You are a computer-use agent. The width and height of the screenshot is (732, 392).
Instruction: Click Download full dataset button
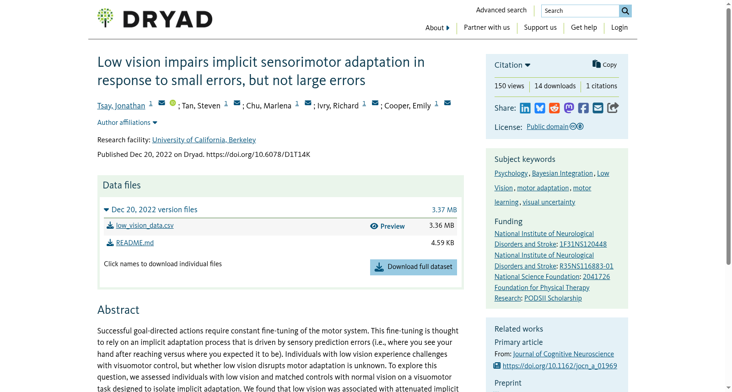click(x=414, y=267)
